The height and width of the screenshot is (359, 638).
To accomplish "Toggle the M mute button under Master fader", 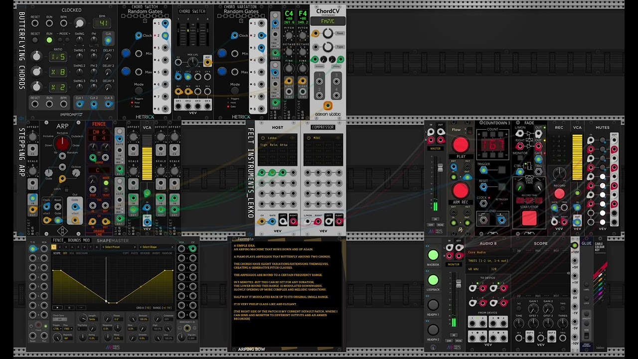I will pos(435,219).
